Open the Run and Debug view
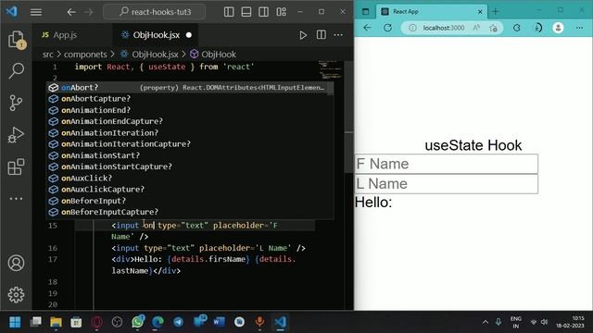The height and width of the screenshot is (333, 593). 17,134
